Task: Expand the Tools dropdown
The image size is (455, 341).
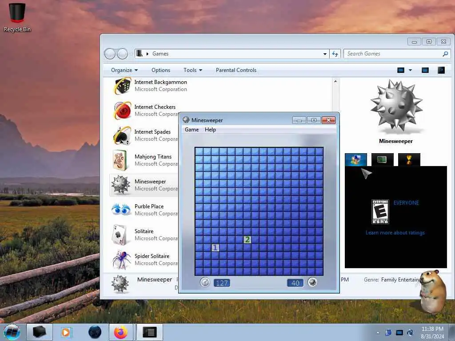Action: (193, 70)
